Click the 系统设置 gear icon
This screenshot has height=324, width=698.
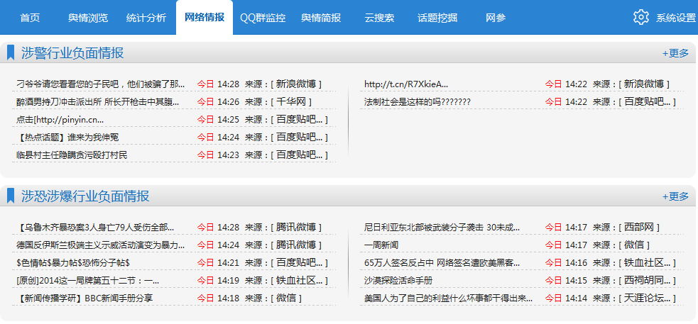click(641, 18)
